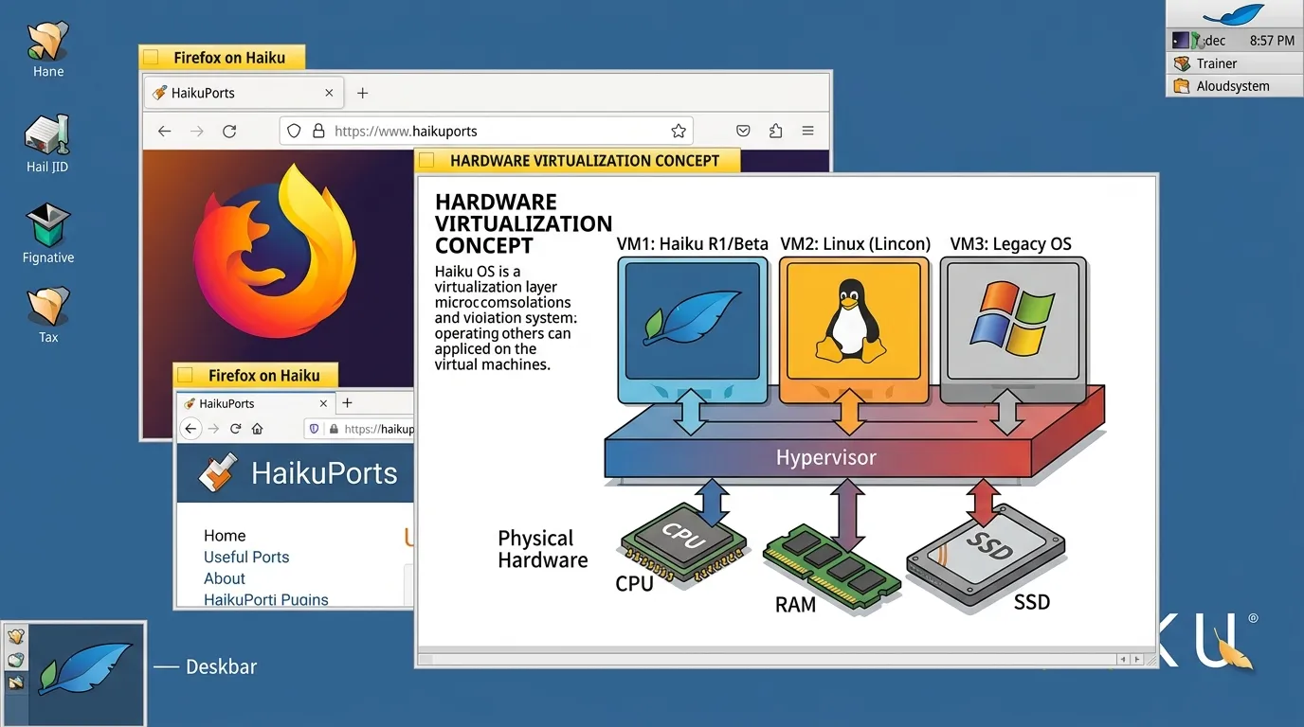Click the shield icon in the large Firefox address bar

click(x=294, y=132)
